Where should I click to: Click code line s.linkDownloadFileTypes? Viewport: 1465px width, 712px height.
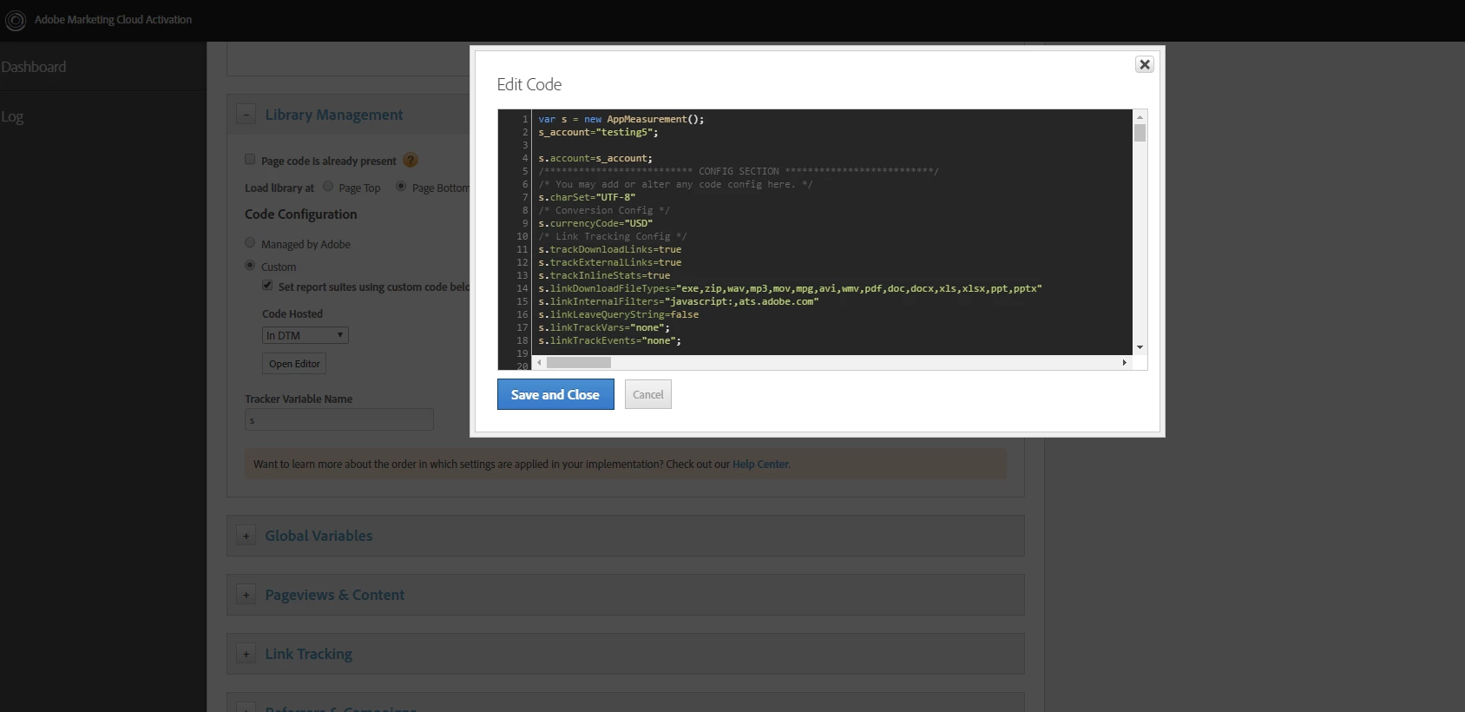pos(790,288)
